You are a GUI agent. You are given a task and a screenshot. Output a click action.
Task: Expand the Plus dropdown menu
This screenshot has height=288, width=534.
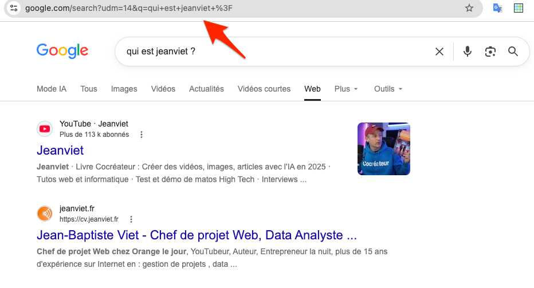click(x=346, y=89)
